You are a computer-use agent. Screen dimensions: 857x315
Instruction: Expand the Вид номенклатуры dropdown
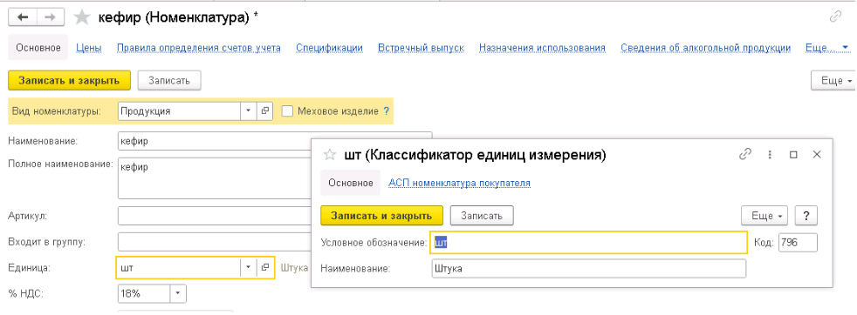click(248, 111)
